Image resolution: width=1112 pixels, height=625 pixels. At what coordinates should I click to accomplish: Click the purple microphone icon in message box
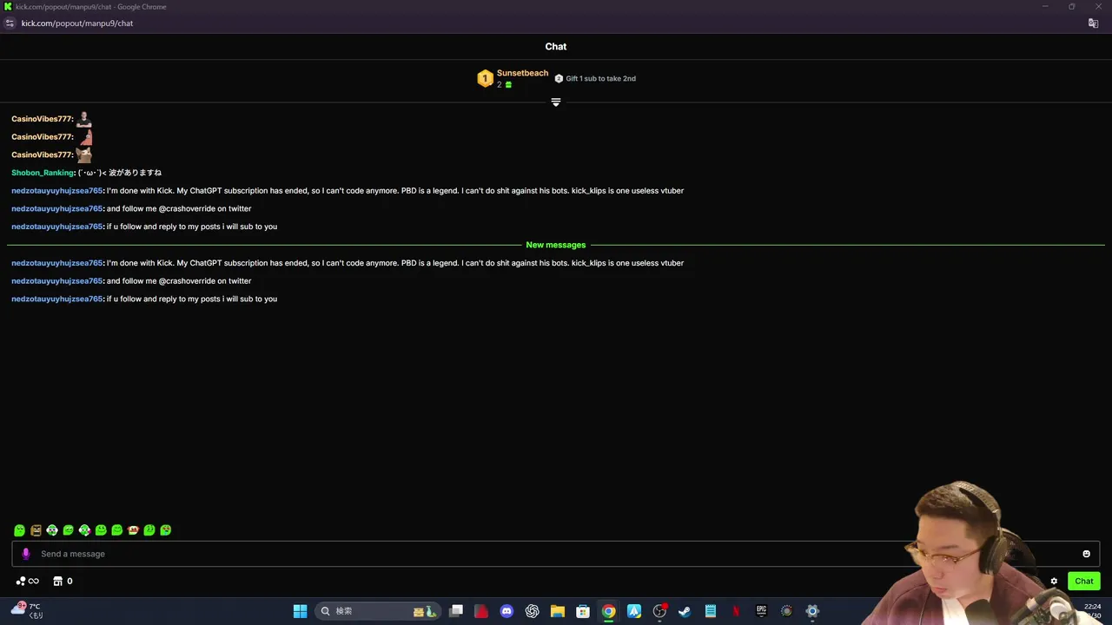[26, 554]
